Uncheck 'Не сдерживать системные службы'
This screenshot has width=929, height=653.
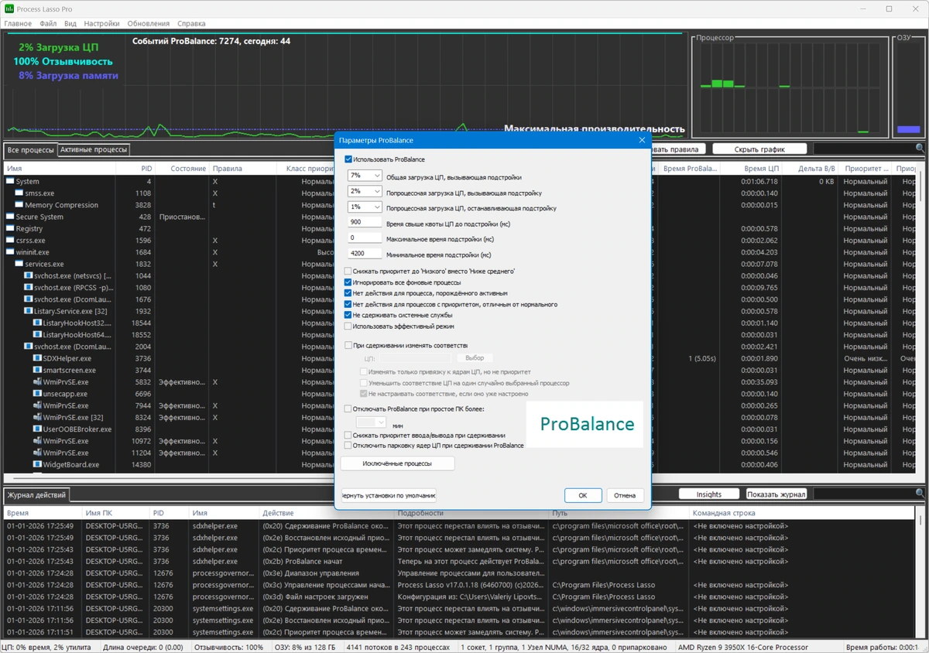tap(348, 315)
